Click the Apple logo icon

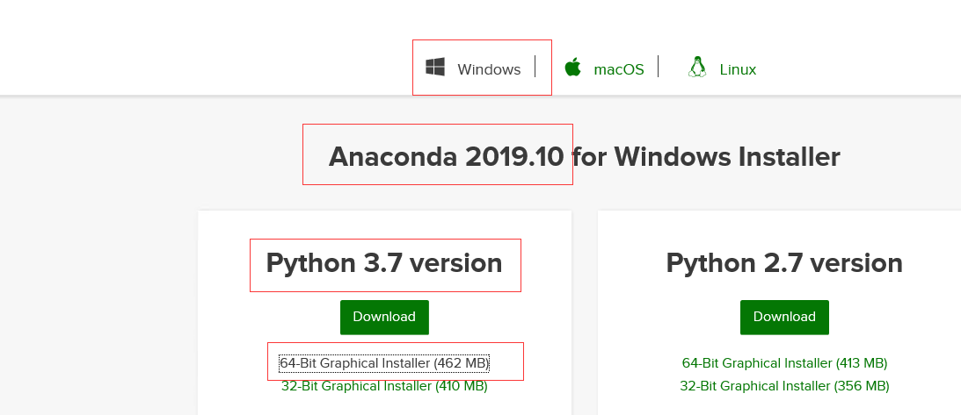coord(573,68)
